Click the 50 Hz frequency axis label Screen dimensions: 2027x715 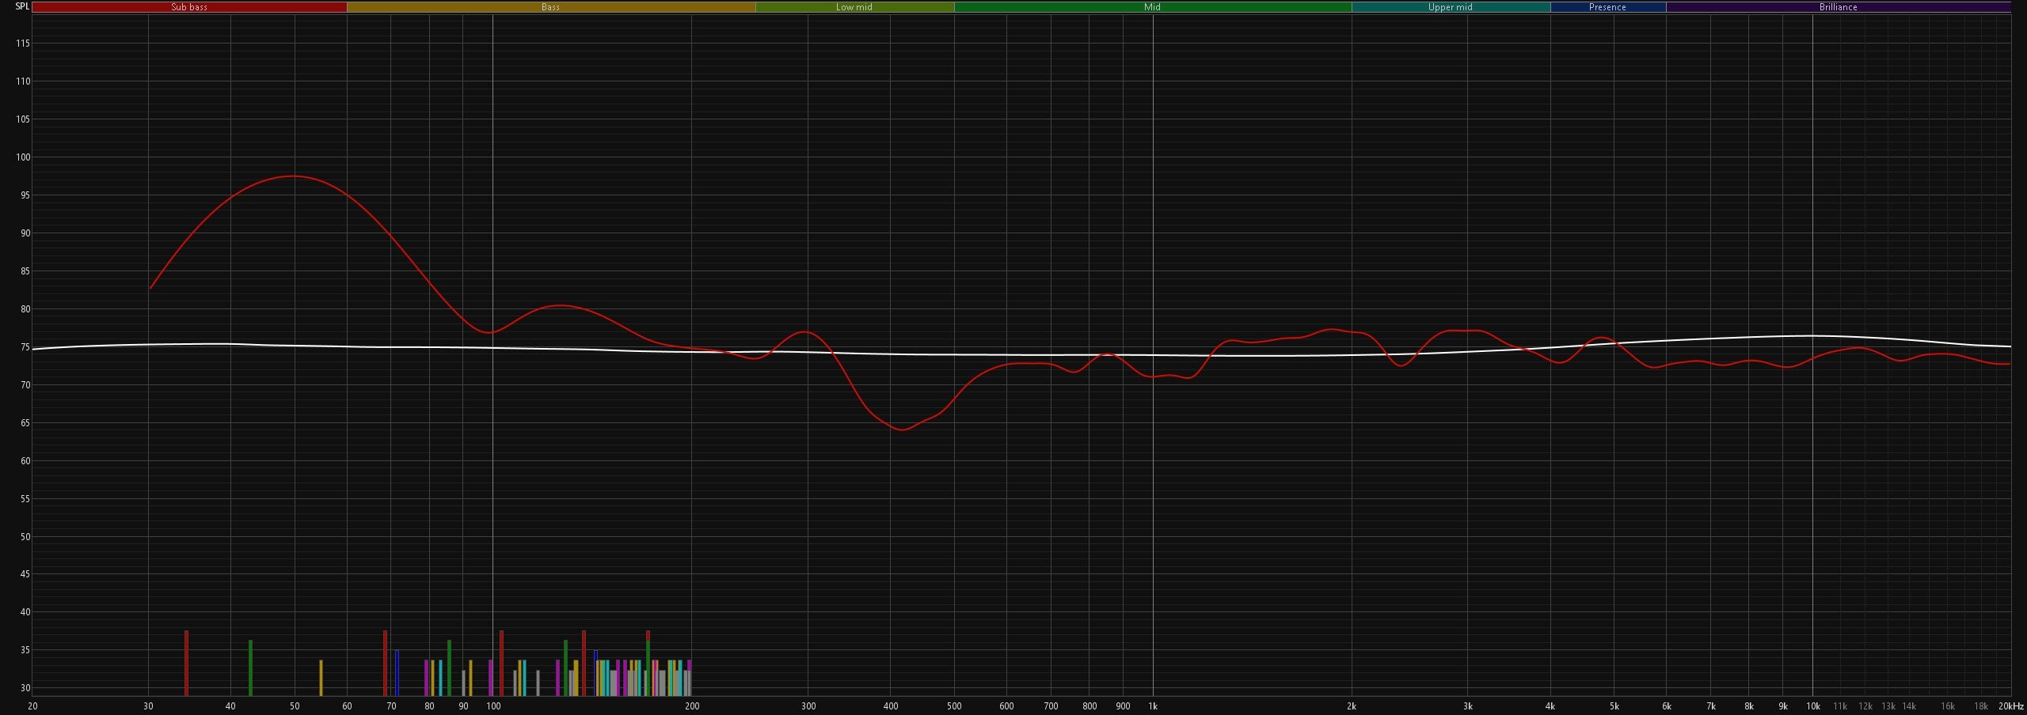(x=295, y=706)
